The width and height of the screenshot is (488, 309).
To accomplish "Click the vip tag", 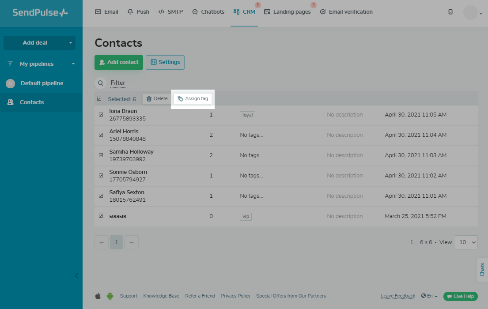I will (x=246, y=216).
